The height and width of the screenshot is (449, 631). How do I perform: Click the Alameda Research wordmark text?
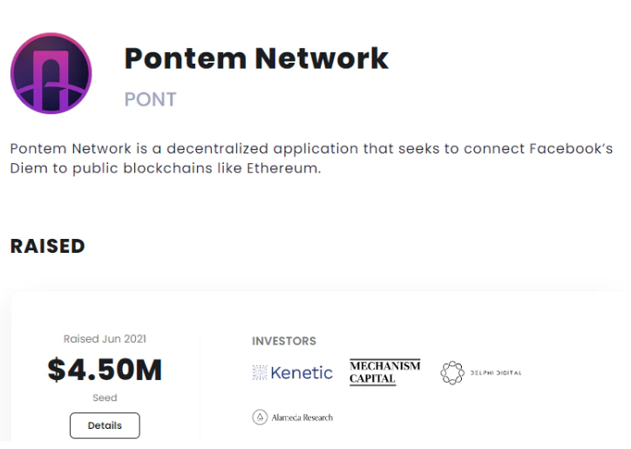(302, 418)
